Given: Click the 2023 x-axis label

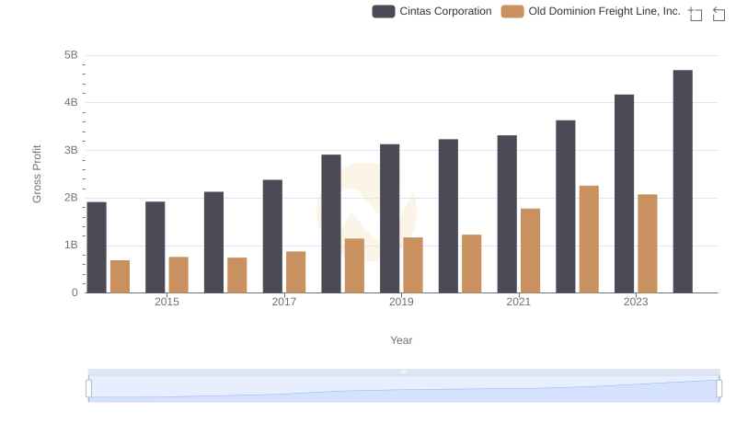Looking at the screenshot, I should [636, 302].
